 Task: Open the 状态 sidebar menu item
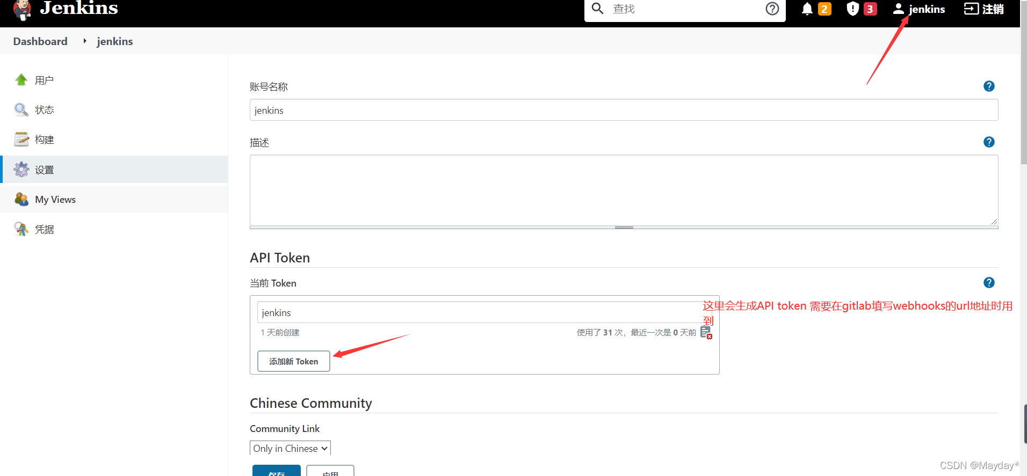(x=114, y=109)
